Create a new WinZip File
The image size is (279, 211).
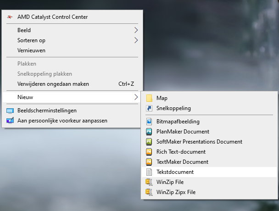point(170,182)
